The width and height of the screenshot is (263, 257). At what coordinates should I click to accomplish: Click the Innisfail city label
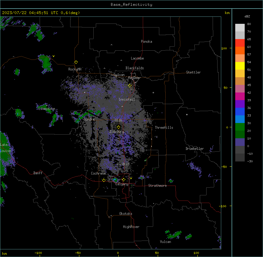[127, 100]
